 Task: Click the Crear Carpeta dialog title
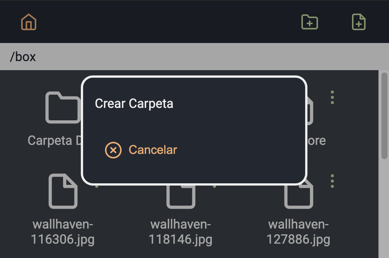pyautogui.click(x=134, y=104)
